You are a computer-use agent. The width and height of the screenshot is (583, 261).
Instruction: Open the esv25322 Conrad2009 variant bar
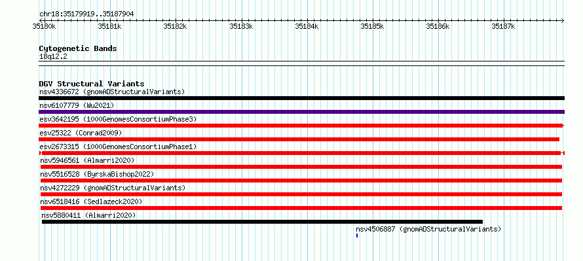299,139
